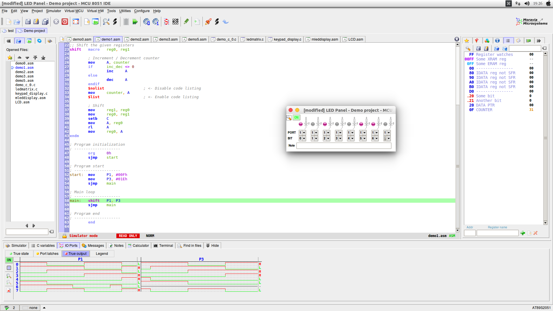Click the double green arrow compile icon
This screenshot has width=553, height=311.
tap(135, 22)
